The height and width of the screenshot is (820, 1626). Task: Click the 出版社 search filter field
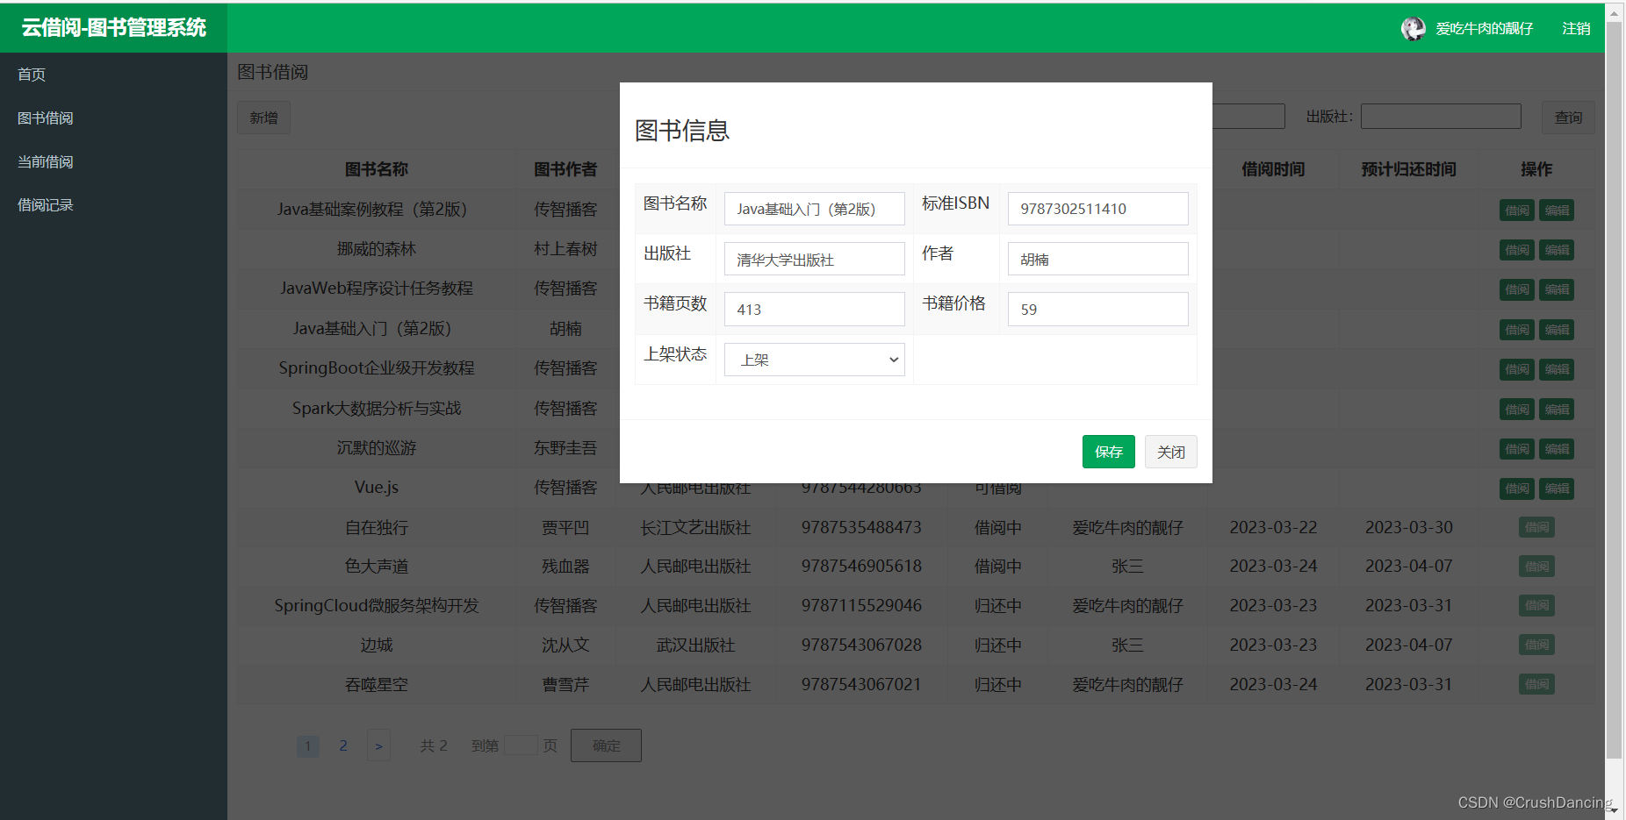pos(1441,117)
